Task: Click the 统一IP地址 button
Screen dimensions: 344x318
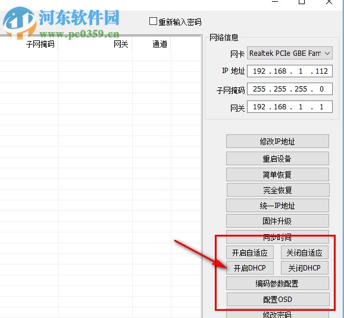Action: 277,206
